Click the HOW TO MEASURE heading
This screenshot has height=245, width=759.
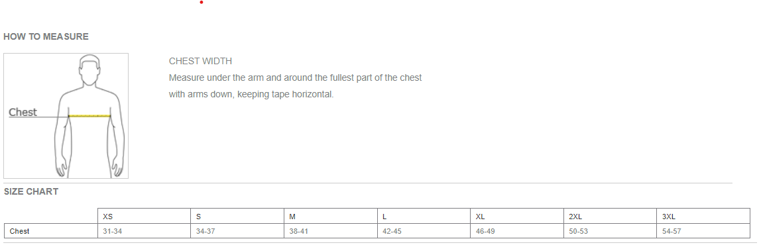[46, 36]
